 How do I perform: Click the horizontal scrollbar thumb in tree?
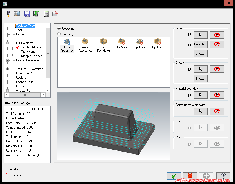tap(25, 95)
